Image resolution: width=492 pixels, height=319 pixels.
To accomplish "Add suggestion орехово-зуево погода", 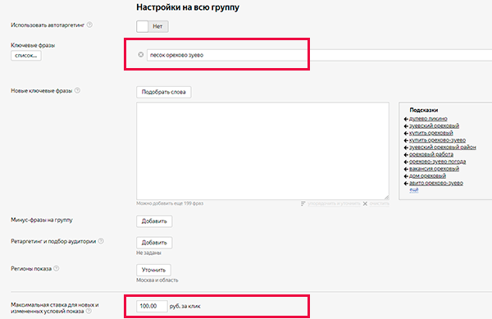I will click(437, 162).
